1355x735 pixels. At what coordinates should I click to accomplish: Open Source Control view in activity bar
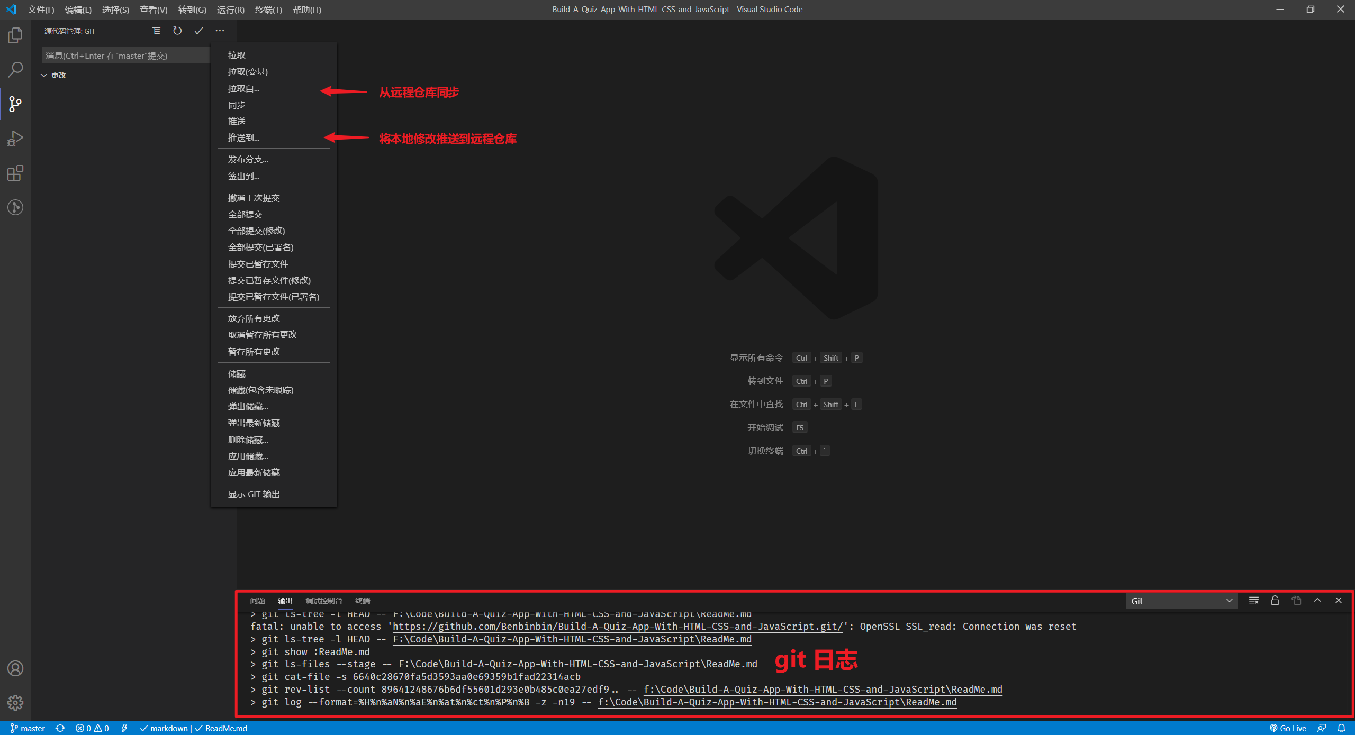[15, 104]
